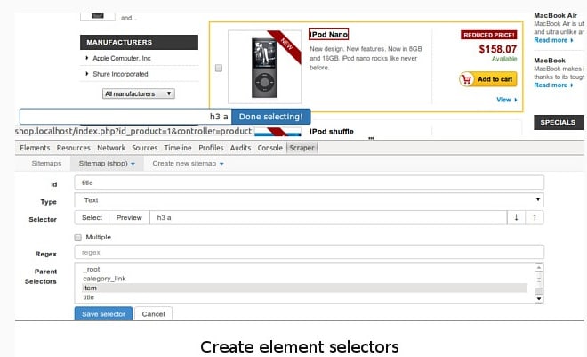Open the Type dropdown showing Text
Viewport: 587px width, 357px height.
pyautogui.click(x=309, y=200)
